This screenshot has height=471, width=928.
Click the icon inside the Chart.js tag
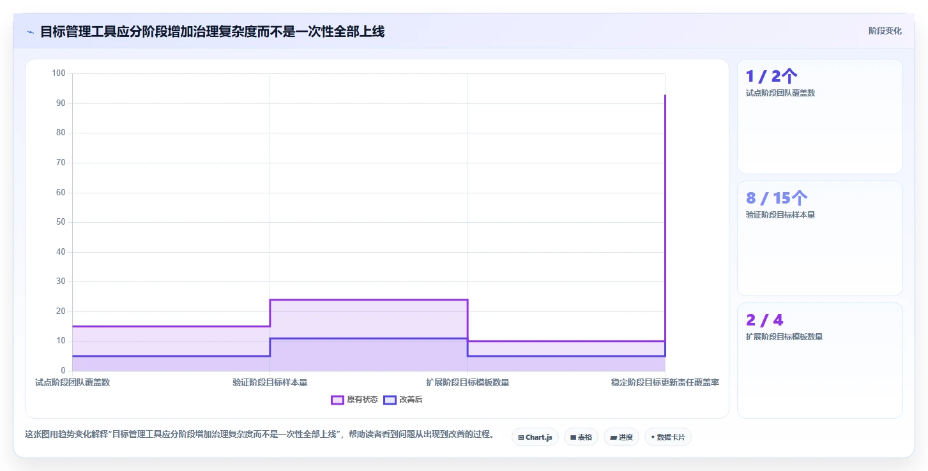521,438
